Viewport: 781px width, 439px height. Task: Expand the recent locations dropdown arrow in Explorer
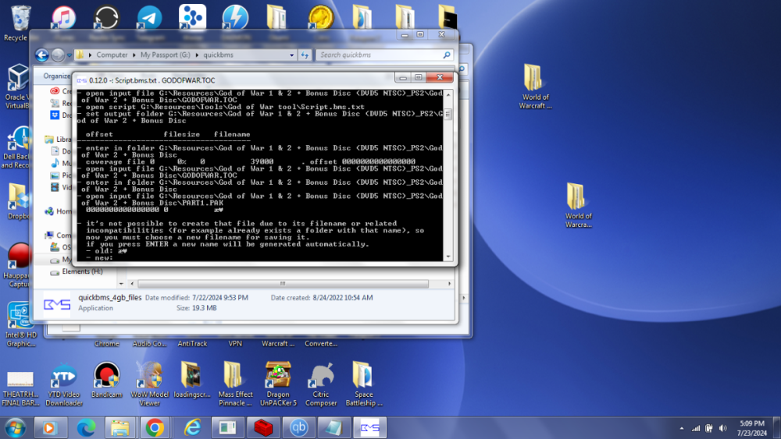pyautogui.click(x=70, y=55)
